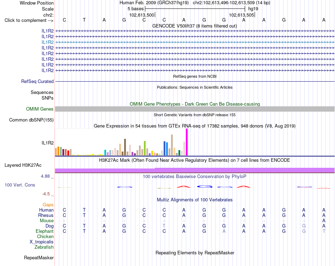The width and height of the screenshot is (335, 266).
Task: Click the purple H3K27Ac signal band
Action: click(195, 170)
